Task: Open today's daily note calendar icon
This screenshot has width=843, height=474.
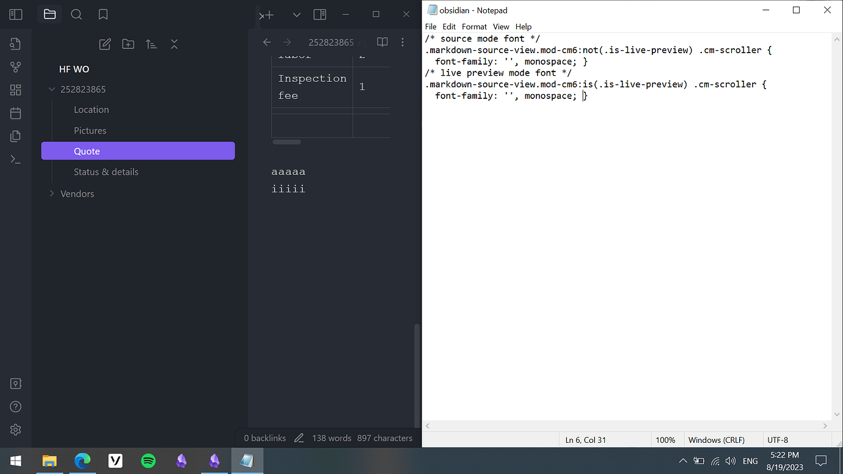Action: tap(16, 113)
